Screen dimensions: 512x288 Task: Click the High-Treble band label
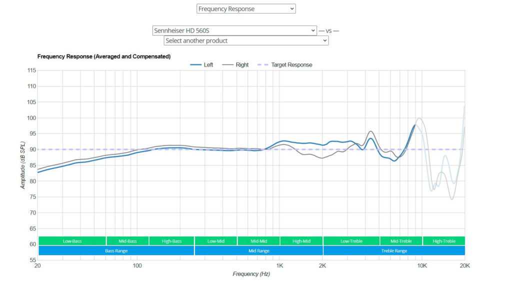point(444,241)
